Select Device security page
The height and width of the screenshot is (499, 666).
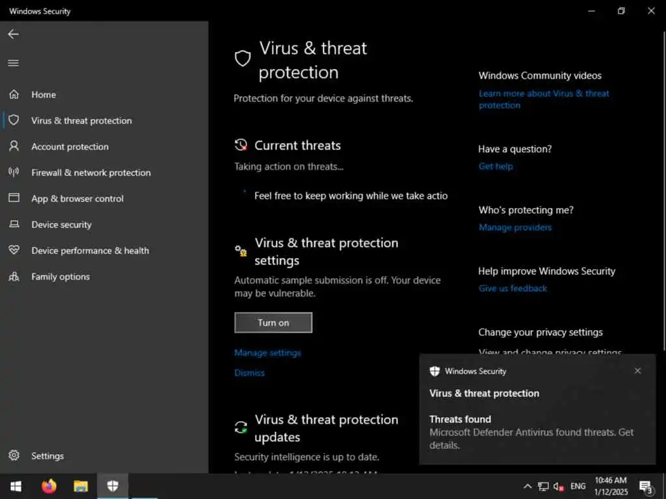(x=62, y=224)
